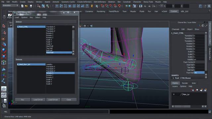Select by hierarchy mode icon

click(x=39, y=6)
